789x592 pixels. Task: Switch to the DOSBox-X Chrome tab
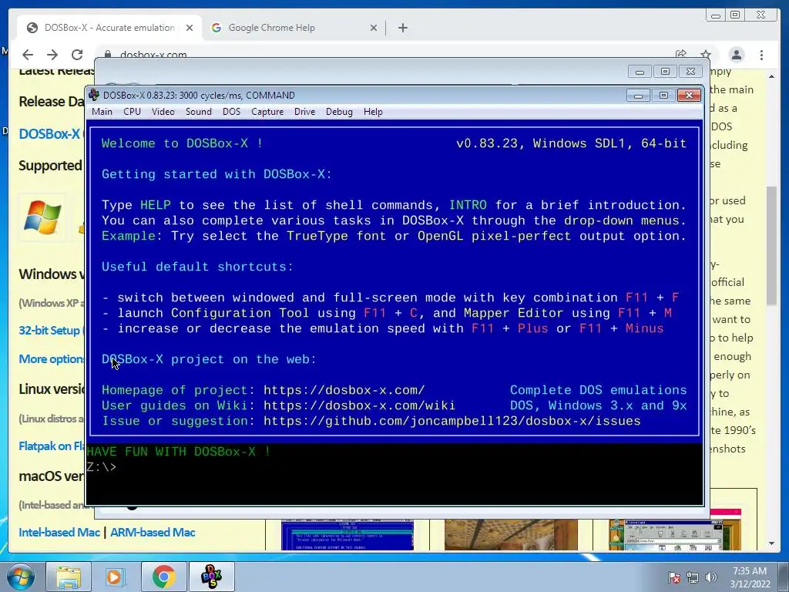click(x=109, y=28)
